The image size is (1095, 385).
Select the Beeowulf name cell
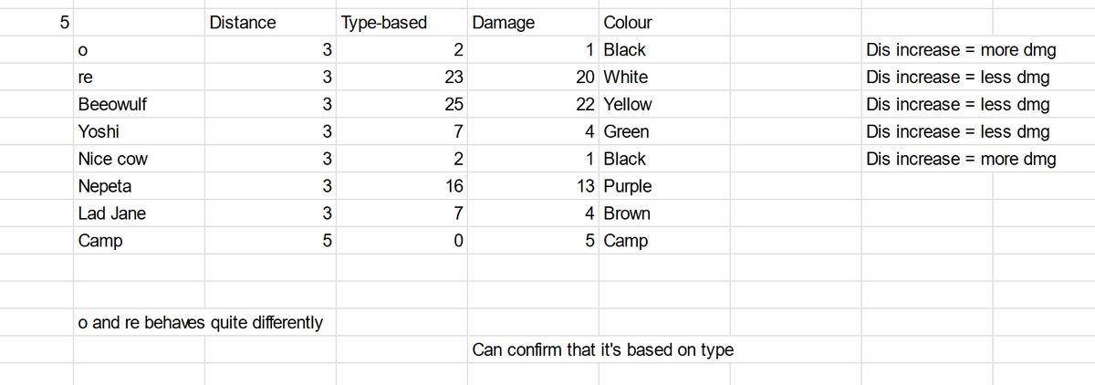coord(112,104)
